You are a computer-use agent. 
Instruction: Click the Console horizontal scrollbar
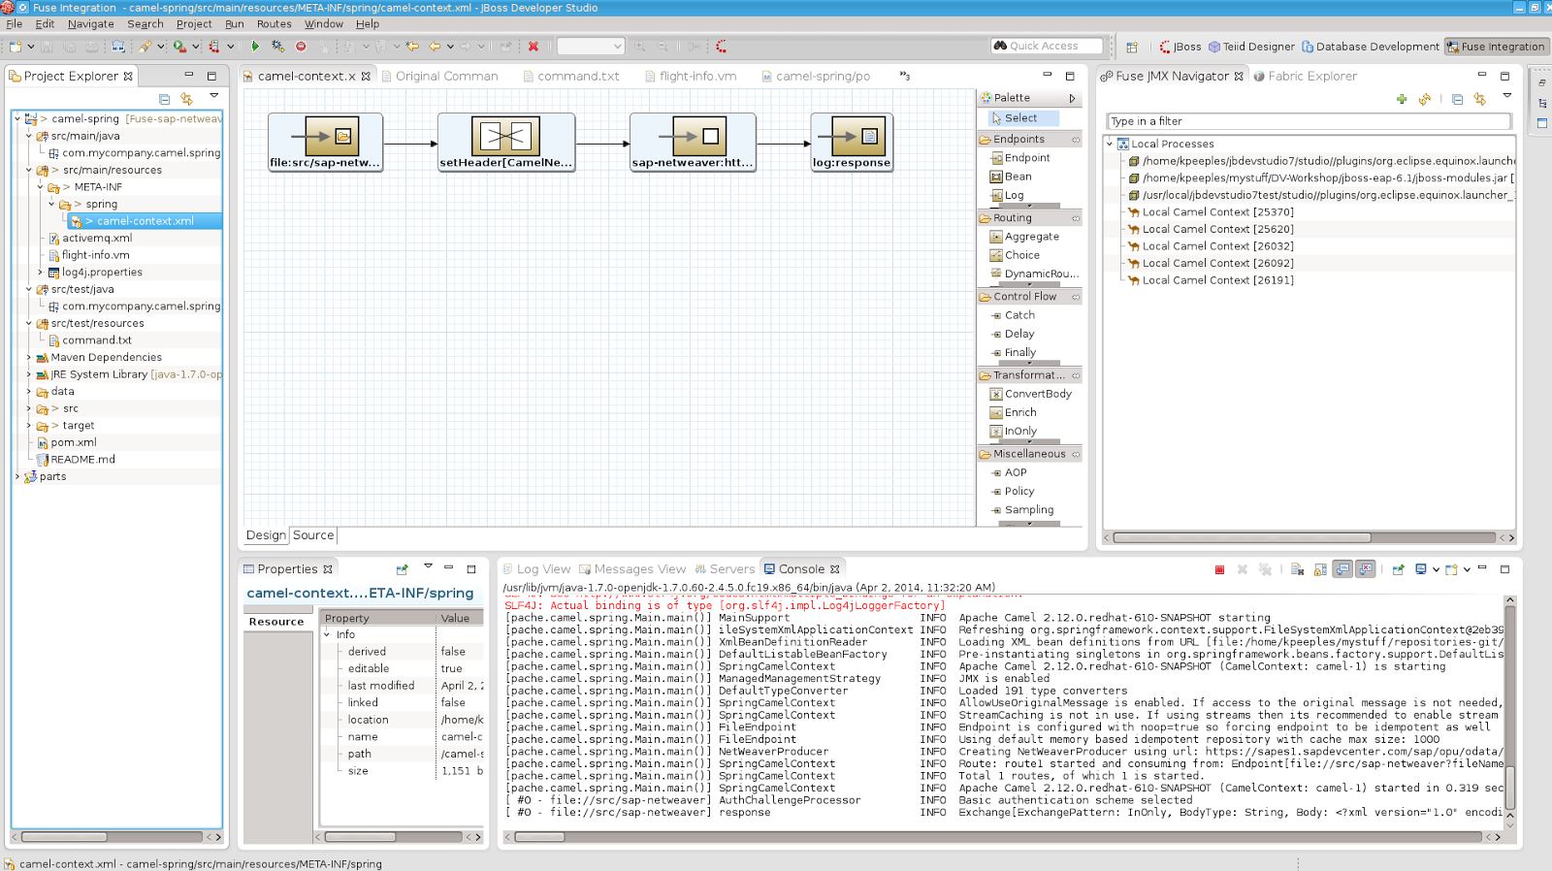pyautogui.click(x=1003, y=837)
